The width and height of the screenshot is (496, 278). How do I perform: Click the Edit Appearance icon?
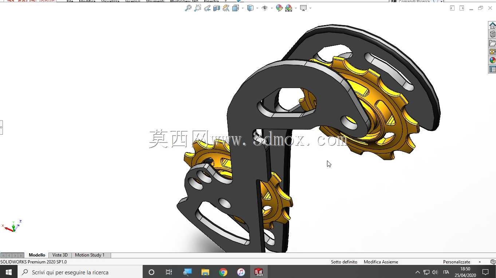(x=279, y=8)
